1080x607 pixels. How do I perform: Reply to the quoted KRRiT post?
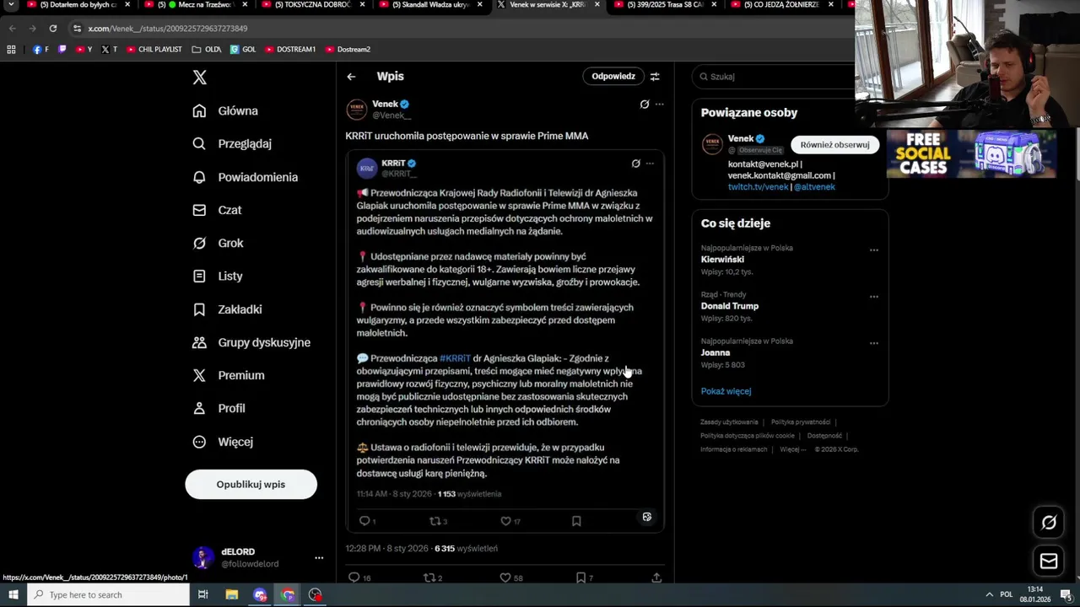364,521
